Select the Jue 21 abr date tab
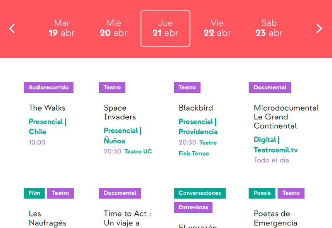 tap(165, 28)
